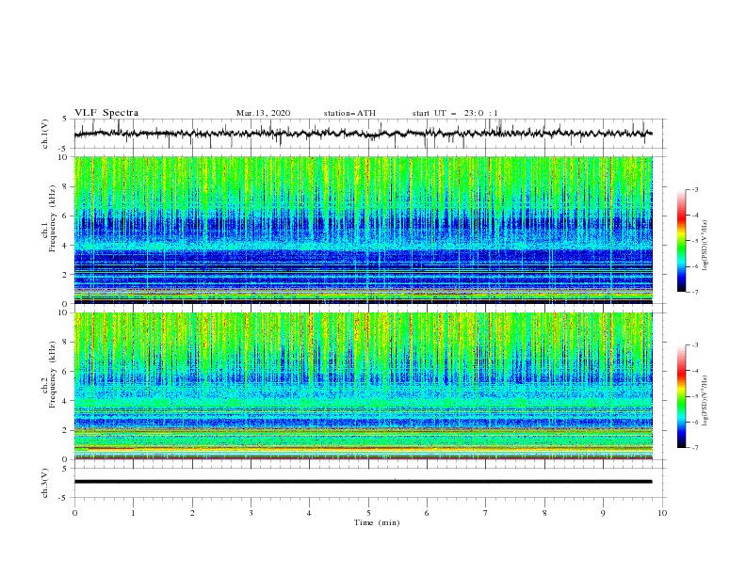Click the ch.1 'log(PSD)(V²/Hz)' colorbar label
Screen dimensions: 746x576
[705, 246]
